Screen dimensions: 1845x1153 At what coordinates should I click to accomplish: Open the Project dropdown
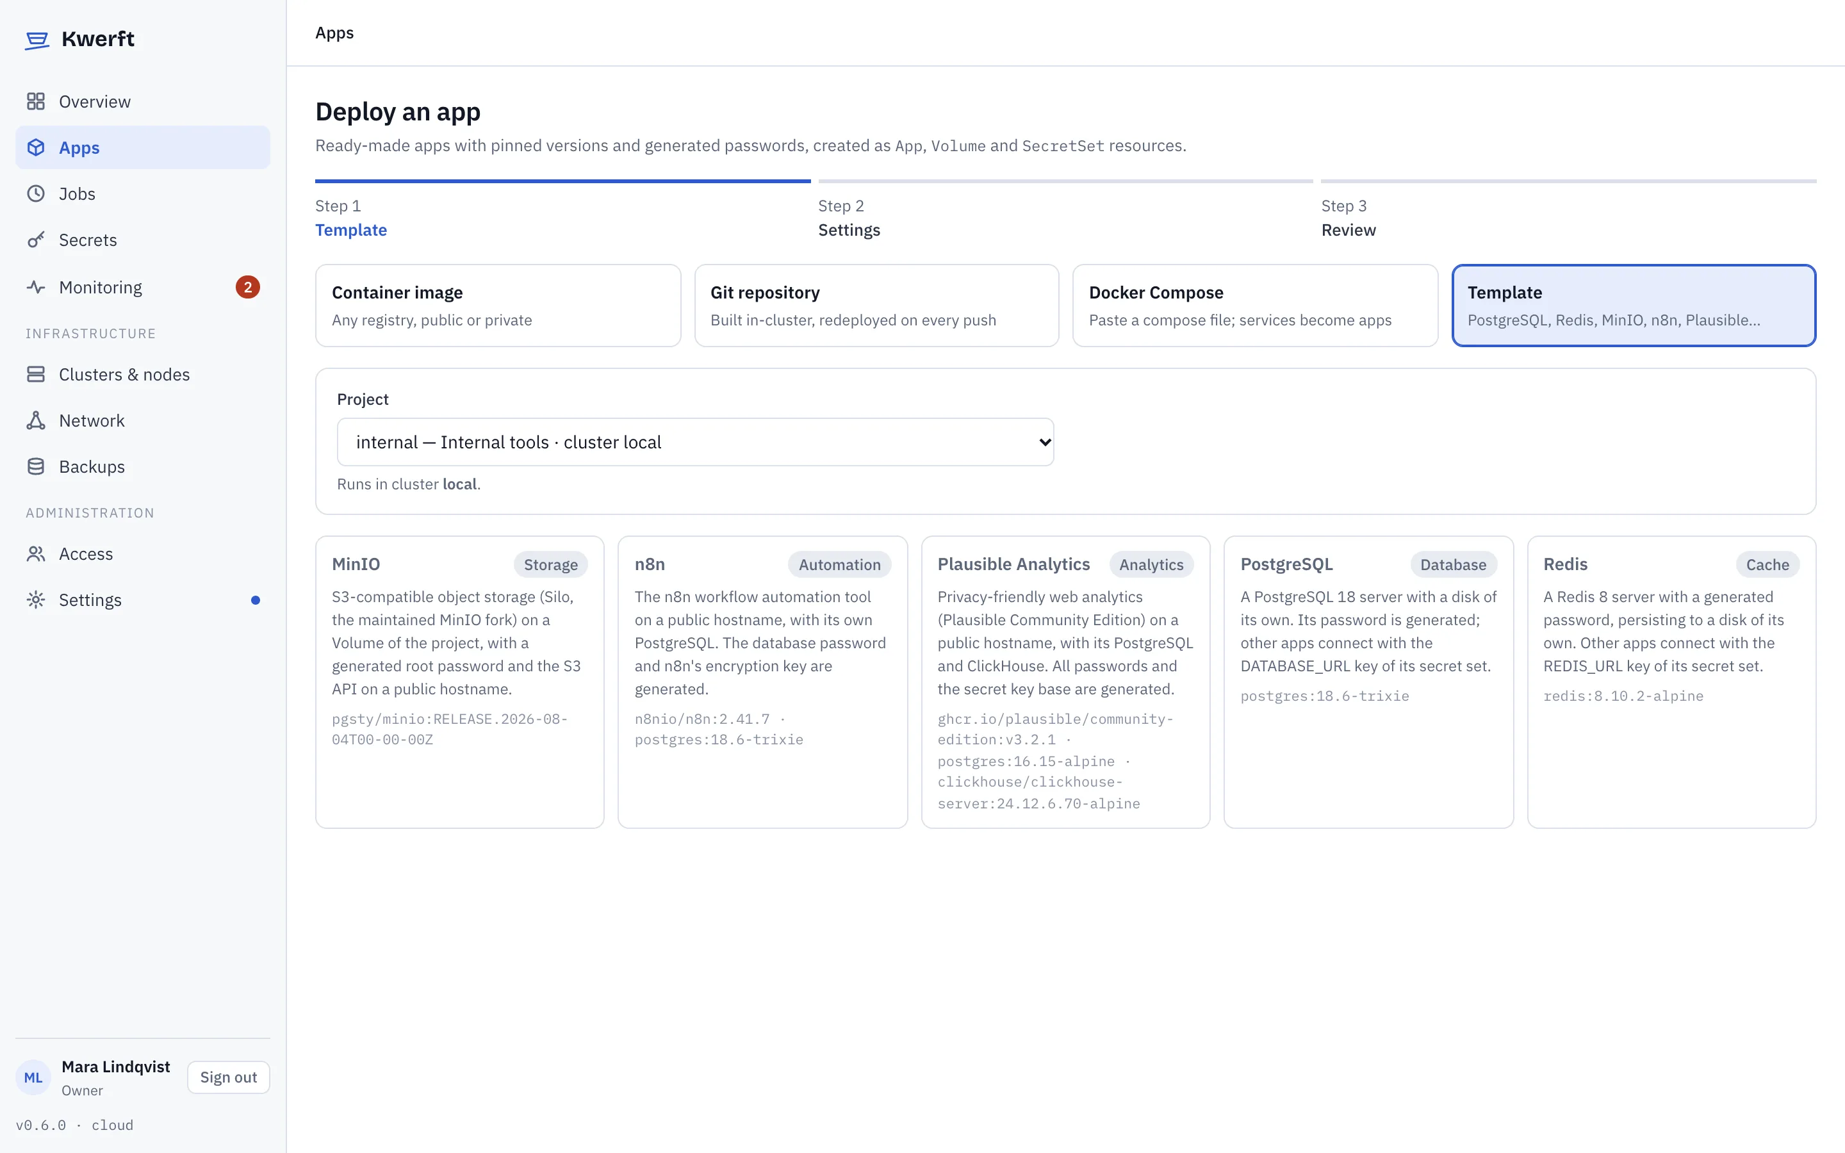[x=695, y=442]
